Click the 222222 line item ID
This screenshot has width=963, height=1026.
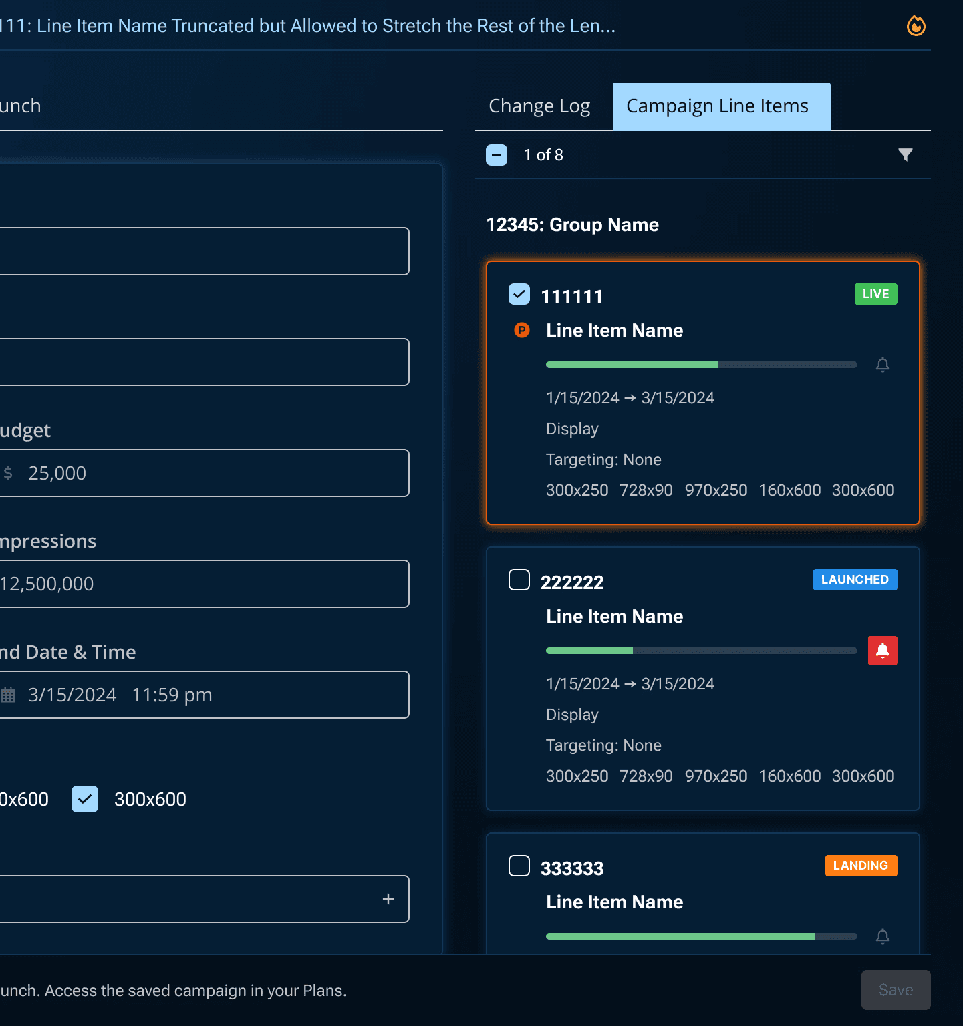(x=572, y=582)
